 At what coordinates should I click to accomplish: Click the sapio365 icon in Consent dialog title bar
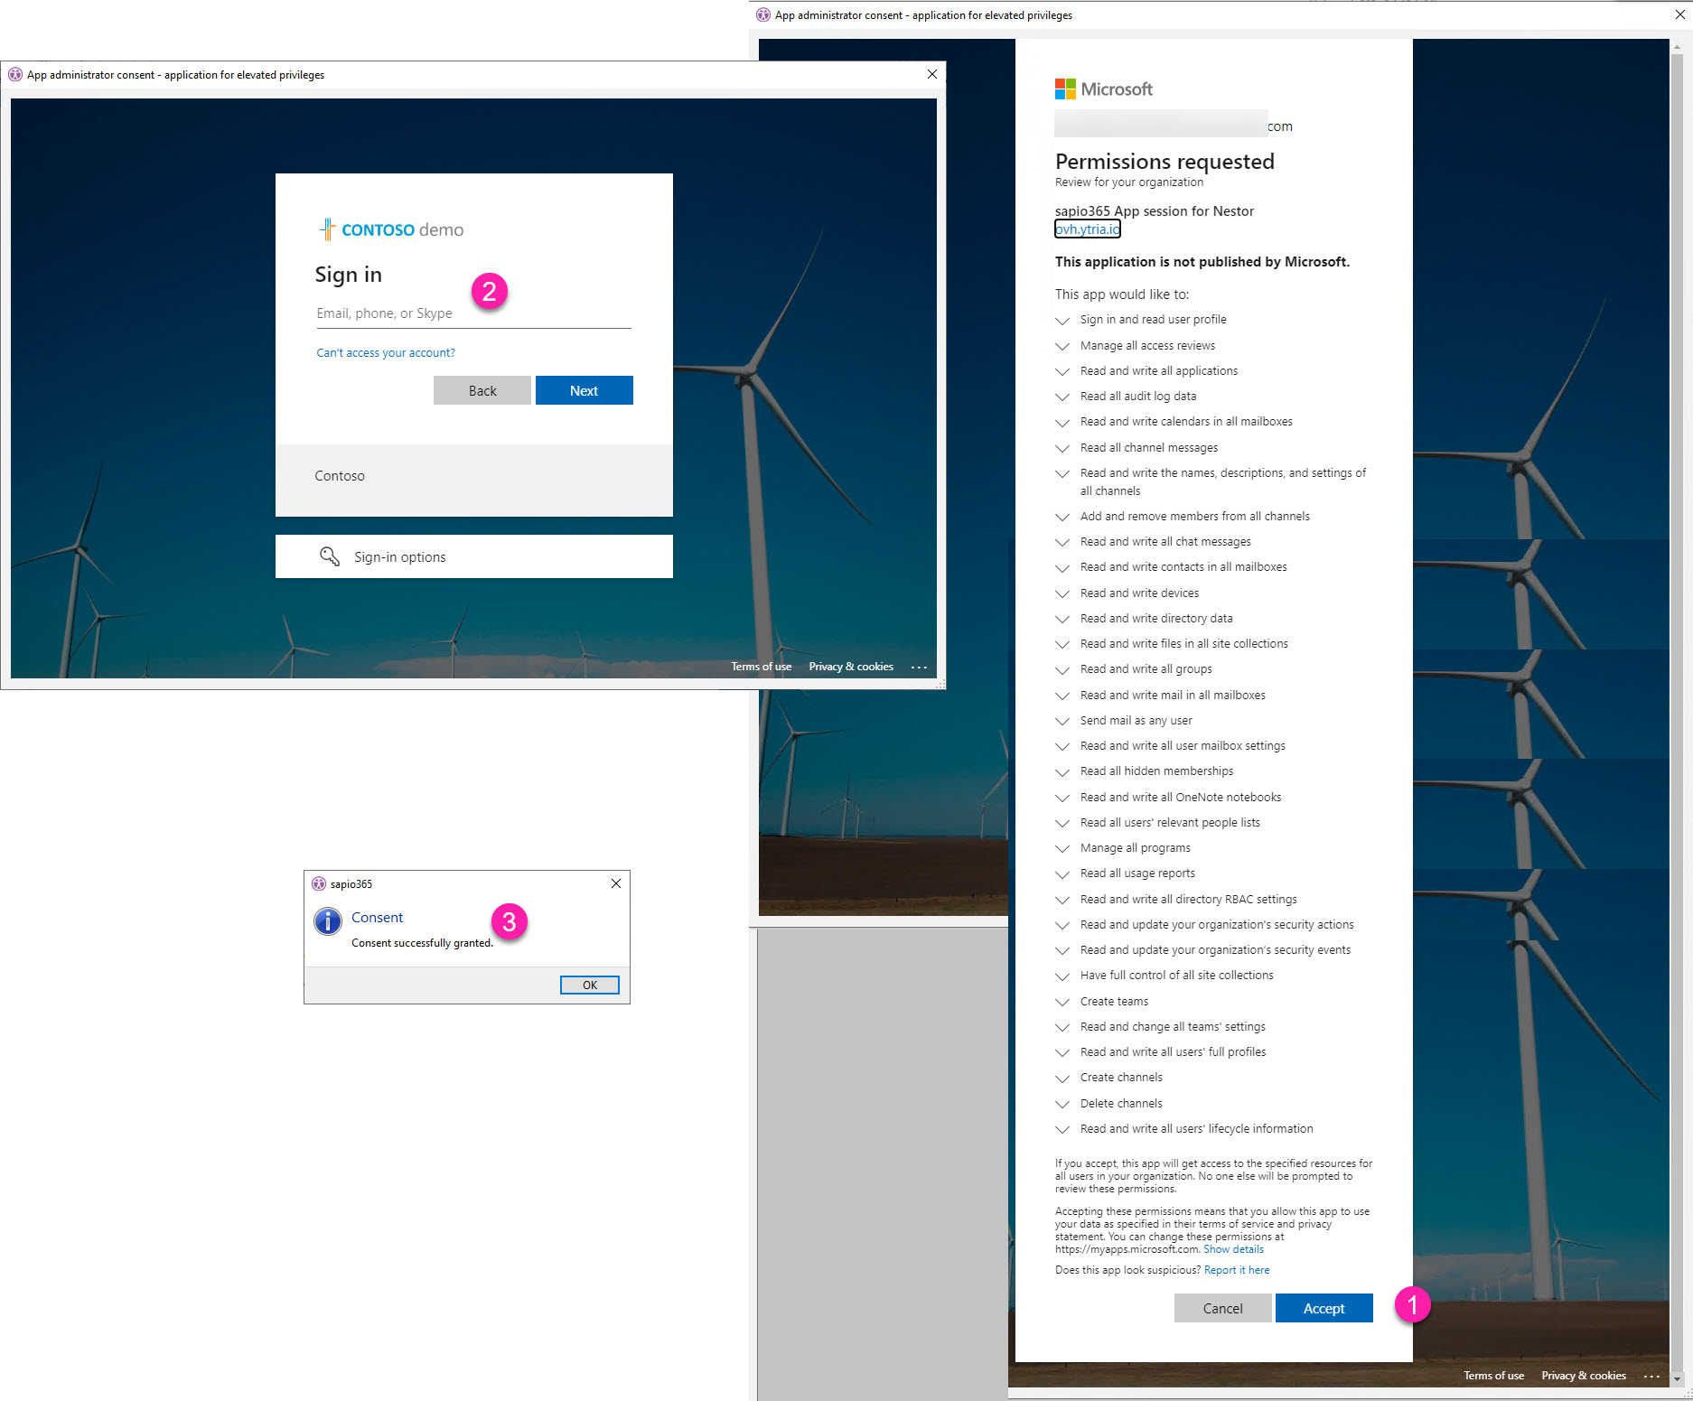(x=319, y=883)
